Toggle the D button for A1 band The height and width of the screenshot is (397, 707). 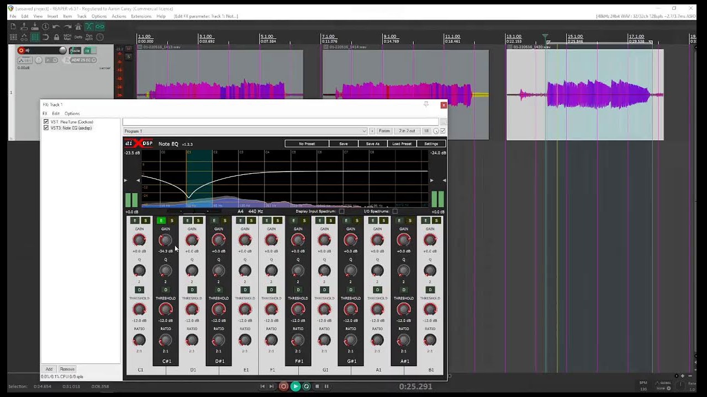[378, 289]
